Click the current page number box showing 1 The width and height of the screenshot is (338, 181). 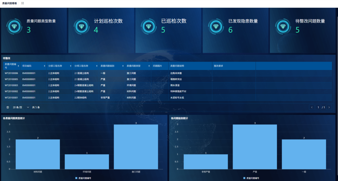click(318, 107)
